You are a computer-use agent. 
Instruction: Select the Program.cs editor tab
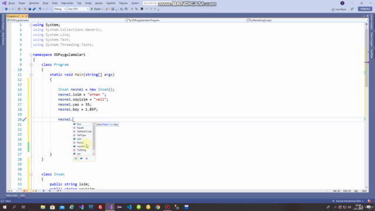pyautogui.click(x=13, y=16)
